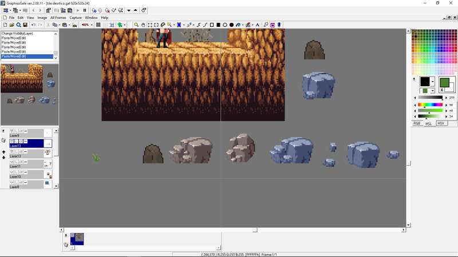Move the selected layer down
Image resolution: width=458 pixels, height=257 pixels.
click(3, 158)
